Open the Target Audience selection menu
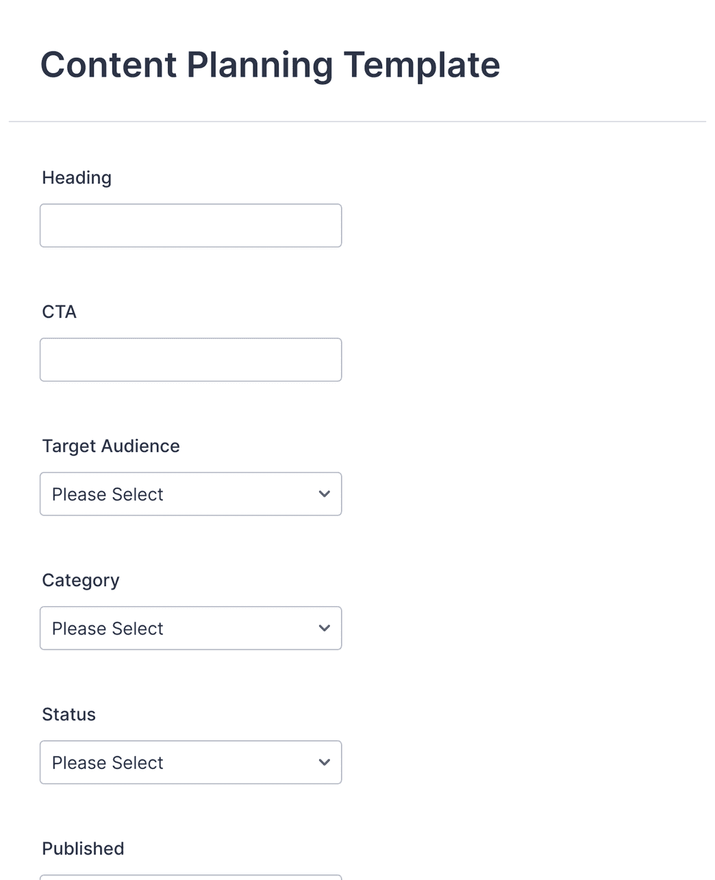Viewport: 715px width, 880px height. tap(190, 494)
